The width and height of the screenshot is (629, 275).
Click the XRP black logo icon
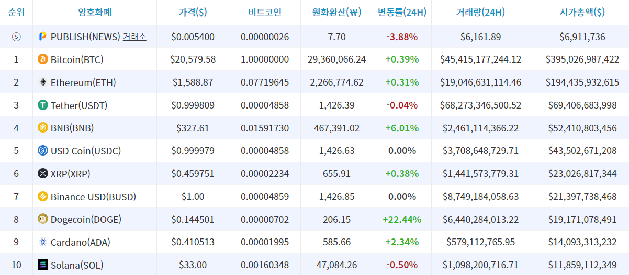click(43, 174)
